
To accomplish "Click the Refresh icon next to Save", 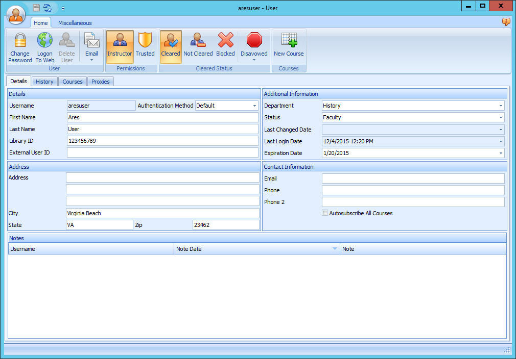I will 47,8.
